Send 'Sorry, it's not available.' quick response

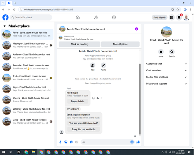click(x=83, y=129)
